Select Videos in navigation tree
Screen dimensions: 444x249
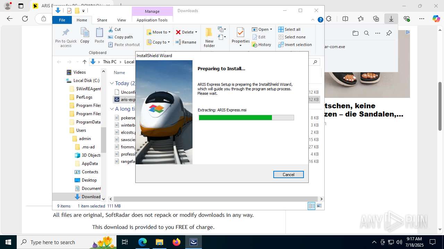point(76,72)
